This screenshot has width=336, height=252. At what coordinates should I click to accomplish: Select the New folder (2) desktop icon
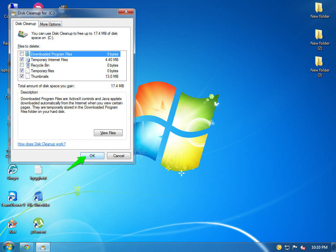tap(320, 40)
